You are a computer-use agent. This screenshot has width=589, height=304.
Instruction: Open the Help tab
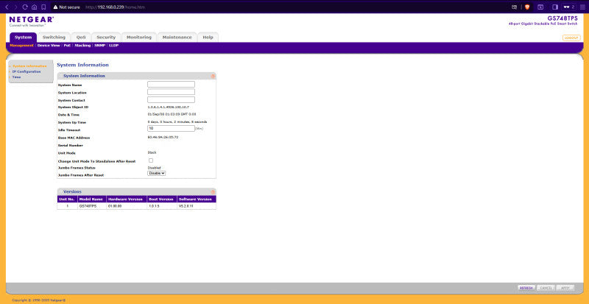point(208,38)
